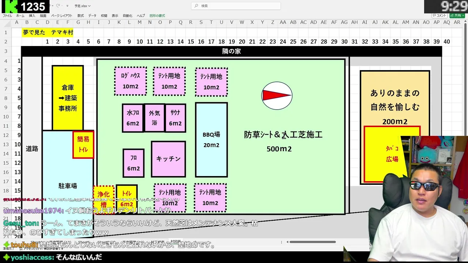Viewport: 468px width, 263px height.
Task: Open the 共有 share button
Action: tap(457, 15)
